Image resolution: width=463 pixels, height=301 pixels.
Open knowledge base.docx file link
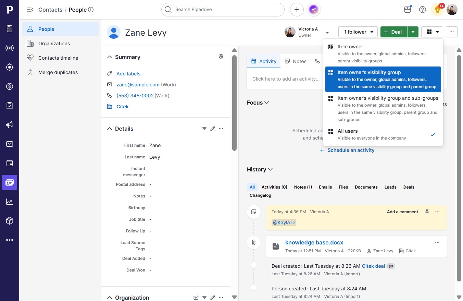point(314,242)
